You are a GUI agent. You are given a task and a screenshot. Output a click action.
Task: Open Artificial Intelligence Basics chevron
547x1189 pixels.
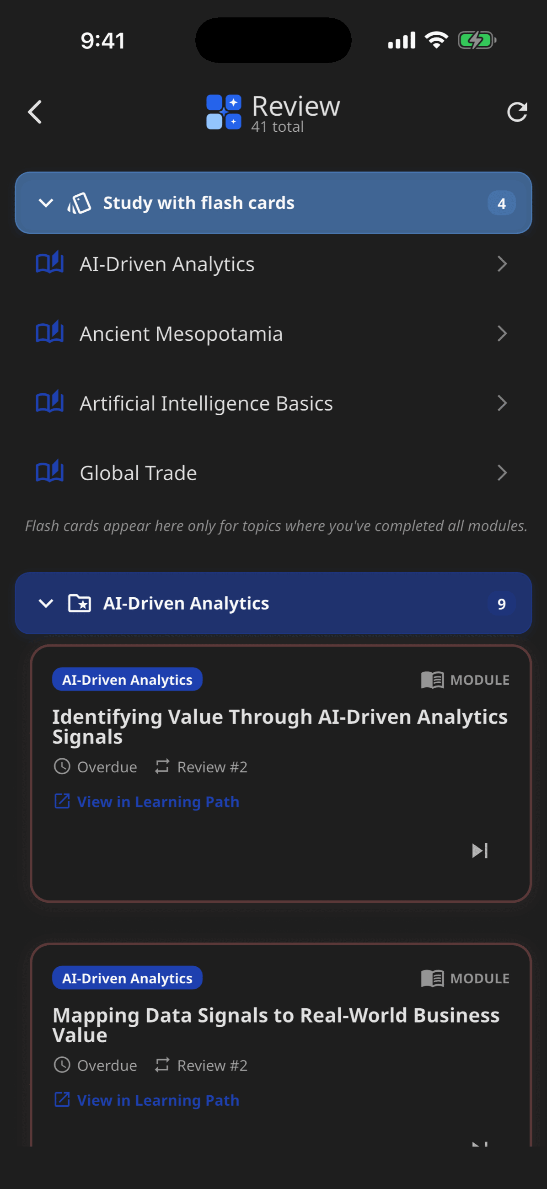[x=502, y=403]
